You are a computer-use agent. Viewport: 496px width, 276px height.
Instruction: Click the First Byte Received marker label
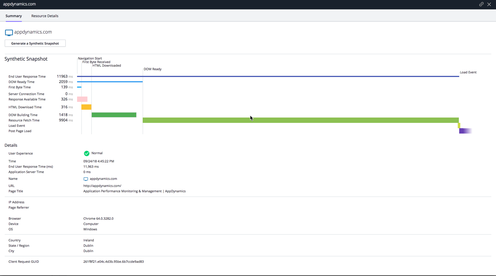(96, 62)
